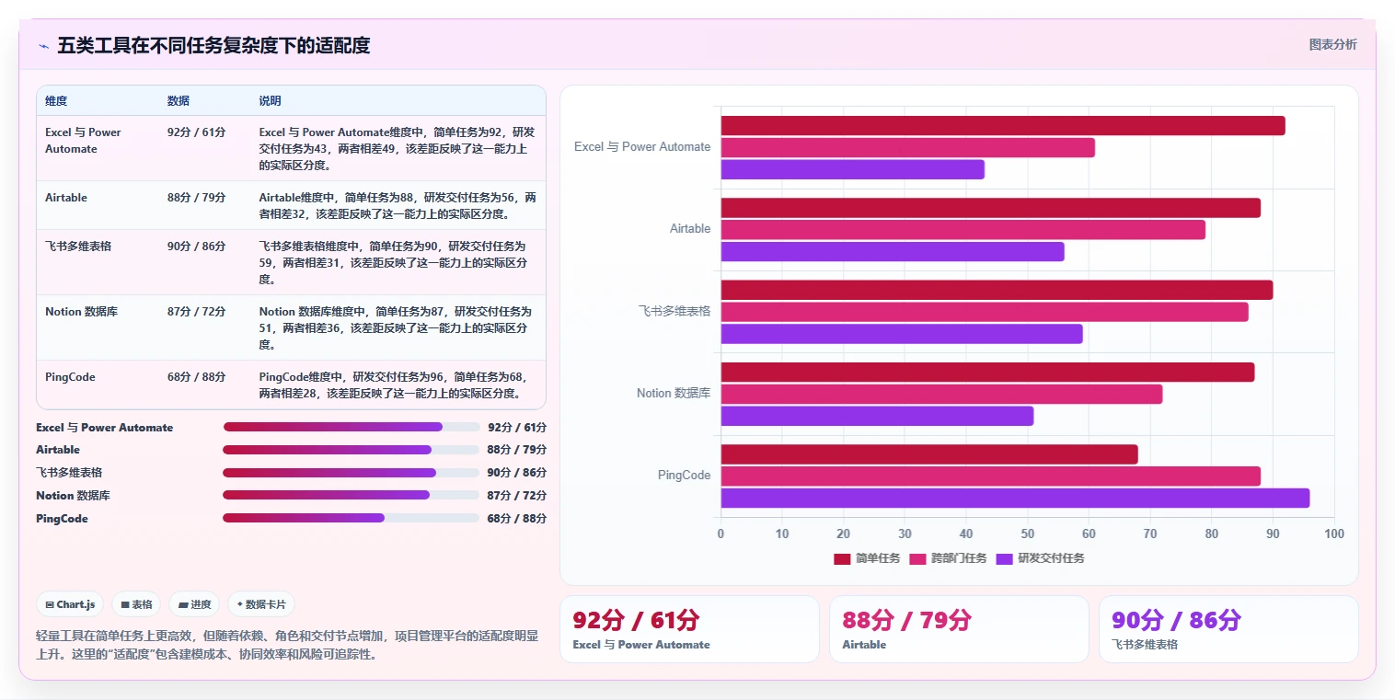Click PingCode's purple 研发交付任务 bar in the chart
Viewport: 1395px width, 700px height.
1015,498
